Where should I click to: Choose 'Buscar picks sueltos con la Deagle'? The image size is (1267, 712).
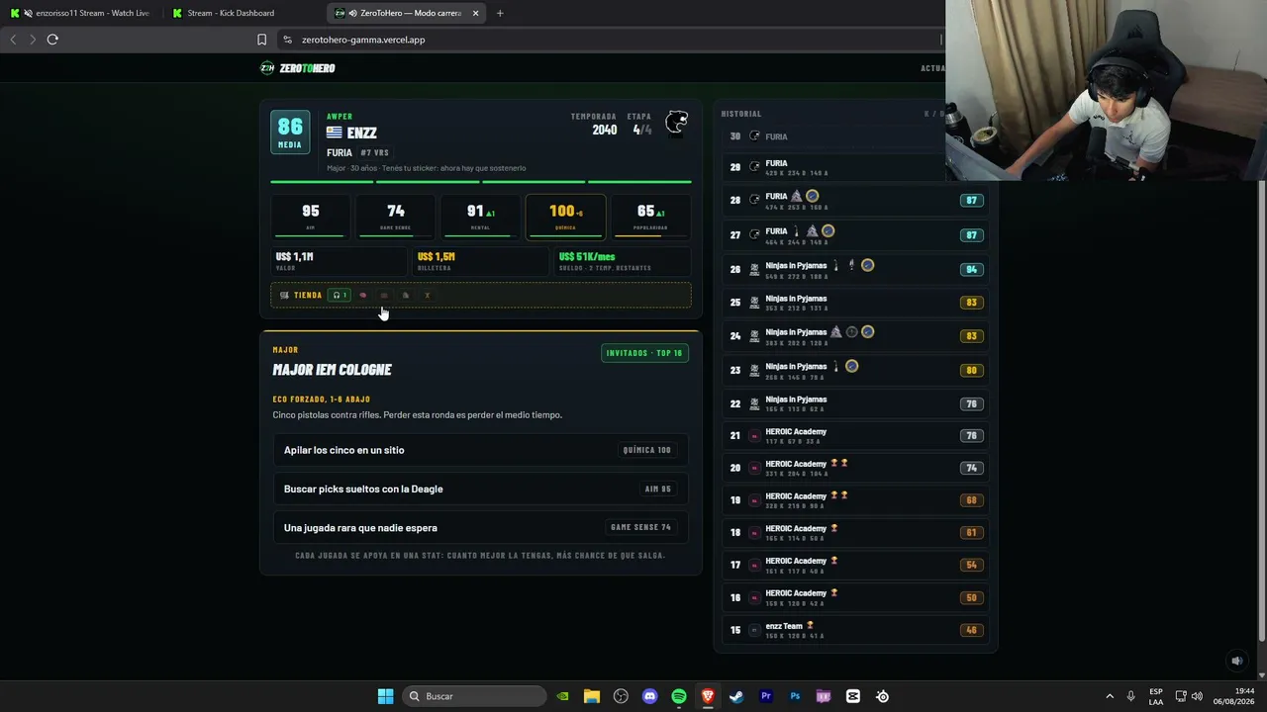coord(480,489)
